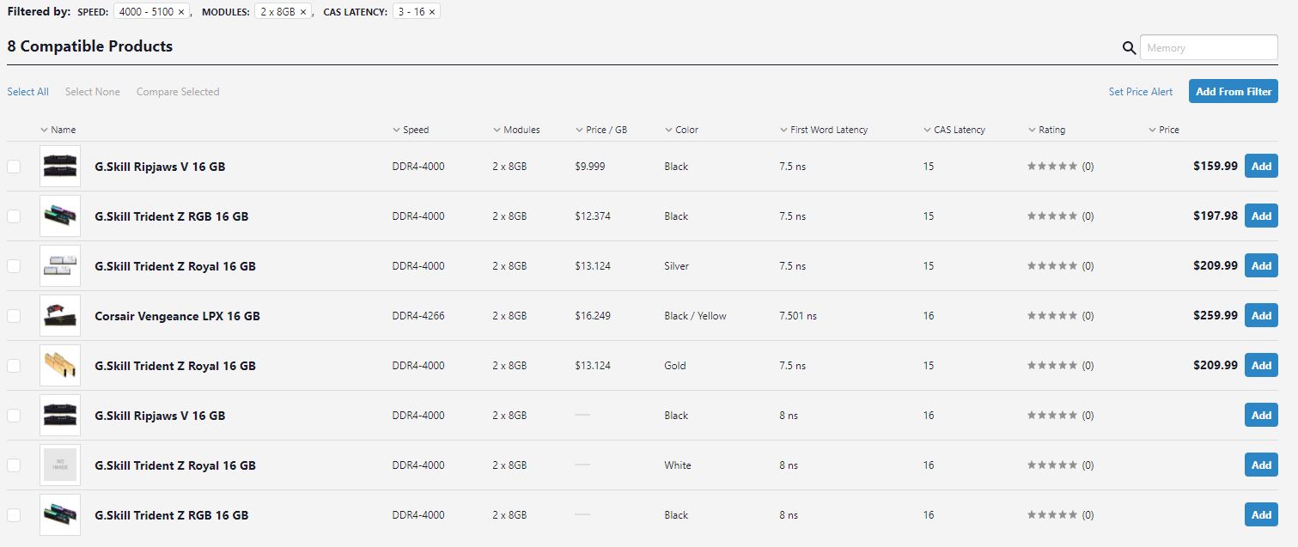Focus the Memory search field
The height and width of the screenshot is (547, 1298).
pos(1209,48)
